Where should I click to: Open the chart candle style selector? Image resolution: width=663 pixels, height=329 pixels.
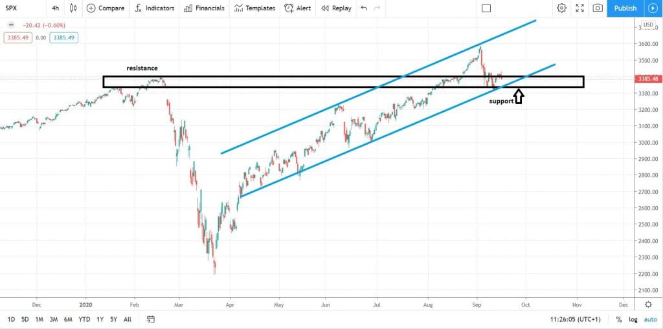pos(73,8)
